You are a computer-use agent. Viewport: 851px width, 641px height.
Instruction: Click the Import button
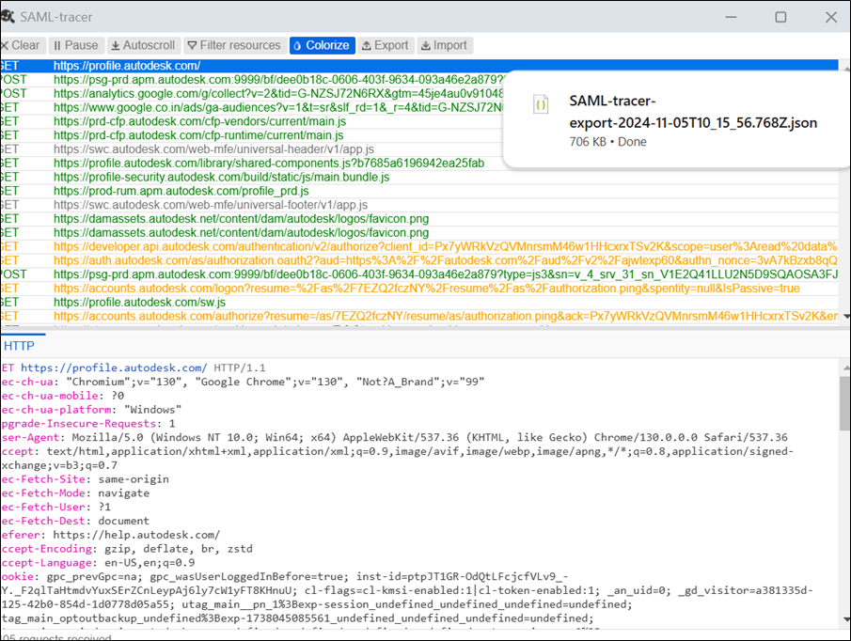[445, 45]
